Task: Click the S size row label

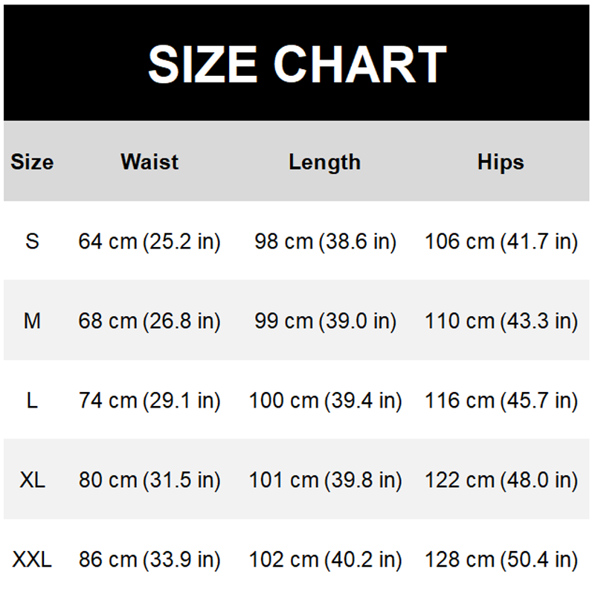Action: click(x=32, y=242)
